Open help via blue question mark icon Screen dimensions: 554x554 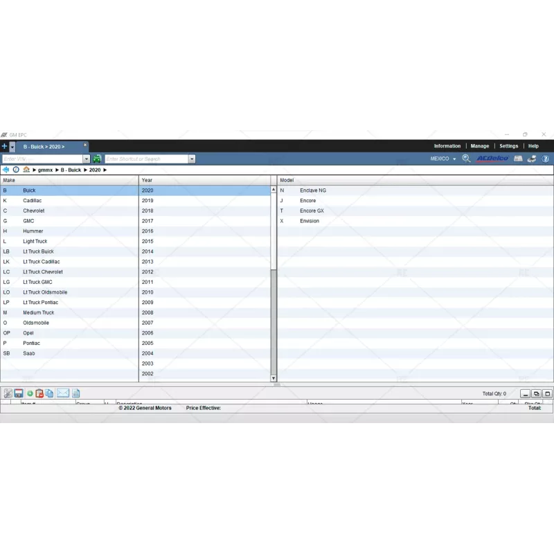pos(546,159)
